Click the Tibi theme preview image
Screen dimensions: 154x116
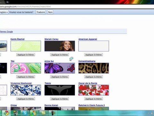[x=26, y=68]
